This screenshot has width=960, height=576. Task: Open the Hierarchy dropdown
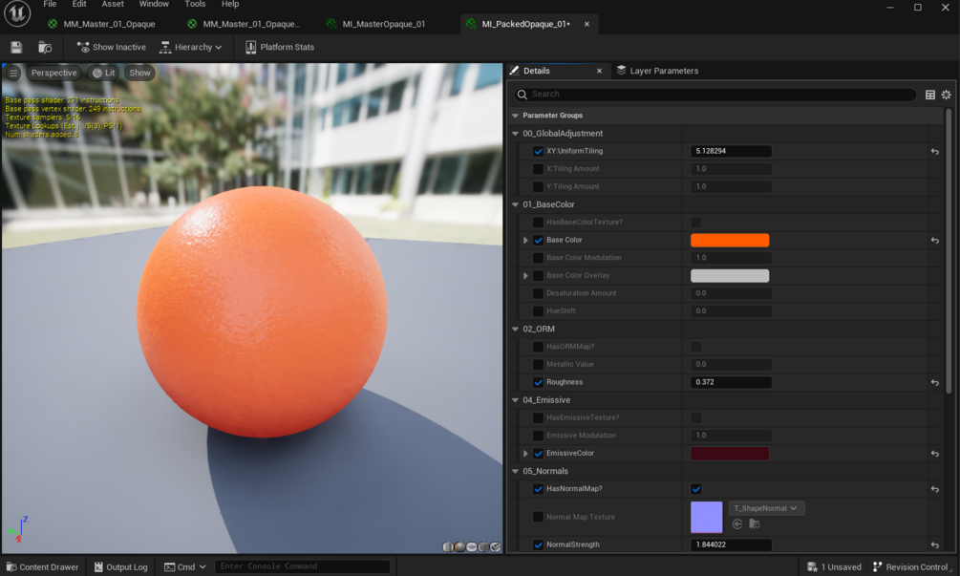click(190, 47)
